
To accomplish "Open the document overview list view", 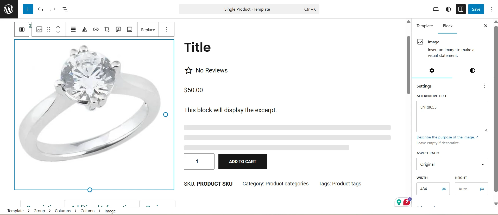I will click(x=65, y=9).
